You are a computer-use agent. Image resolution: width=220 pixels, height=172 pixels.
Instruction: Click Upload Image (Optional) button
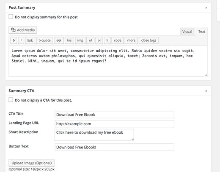(x=32, y=163)
